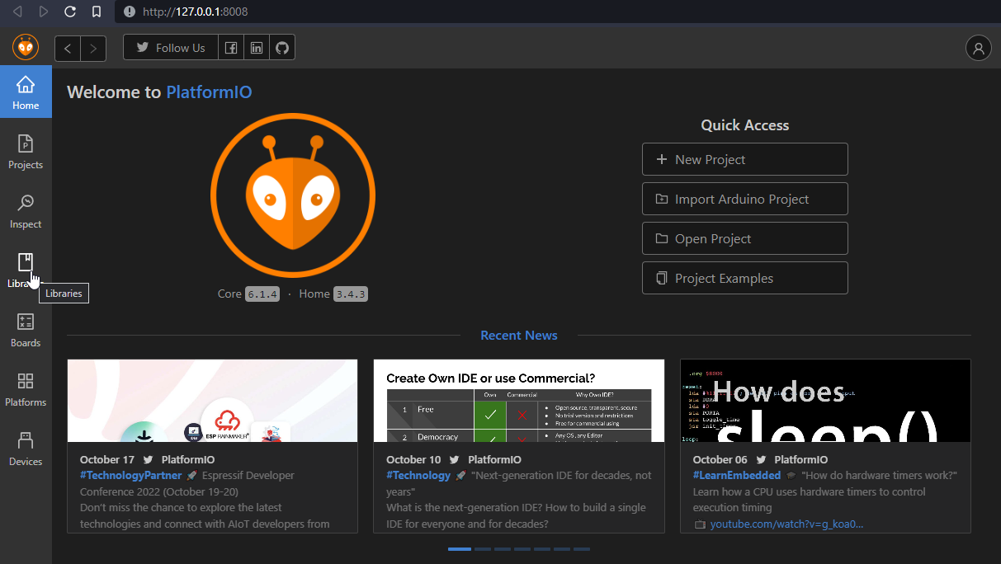Open the youtube.com/watch link
The width and height of the screenshot is (1001, 564).
[x=786, y=524]
